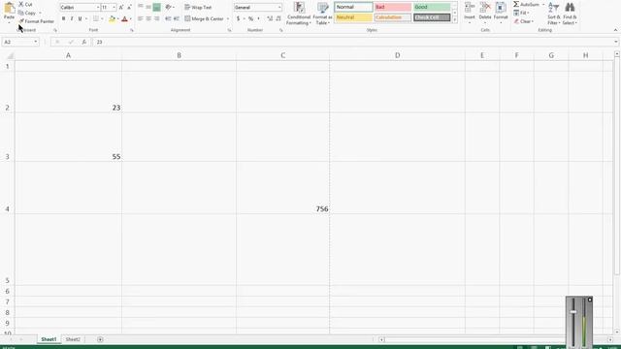Screen dimensions: 621x349
Task: Activate the Format Painter
Action: pos(37,21)
